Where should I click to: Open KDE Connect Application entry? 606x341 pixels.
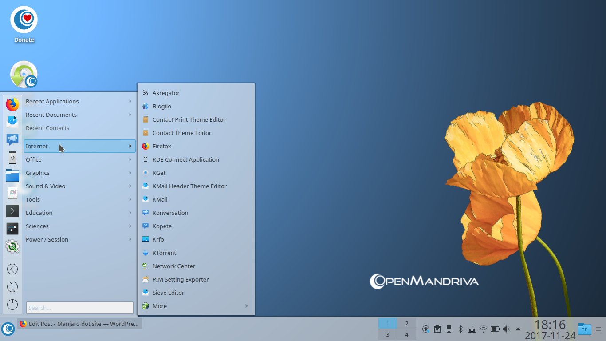click(196, 159)
